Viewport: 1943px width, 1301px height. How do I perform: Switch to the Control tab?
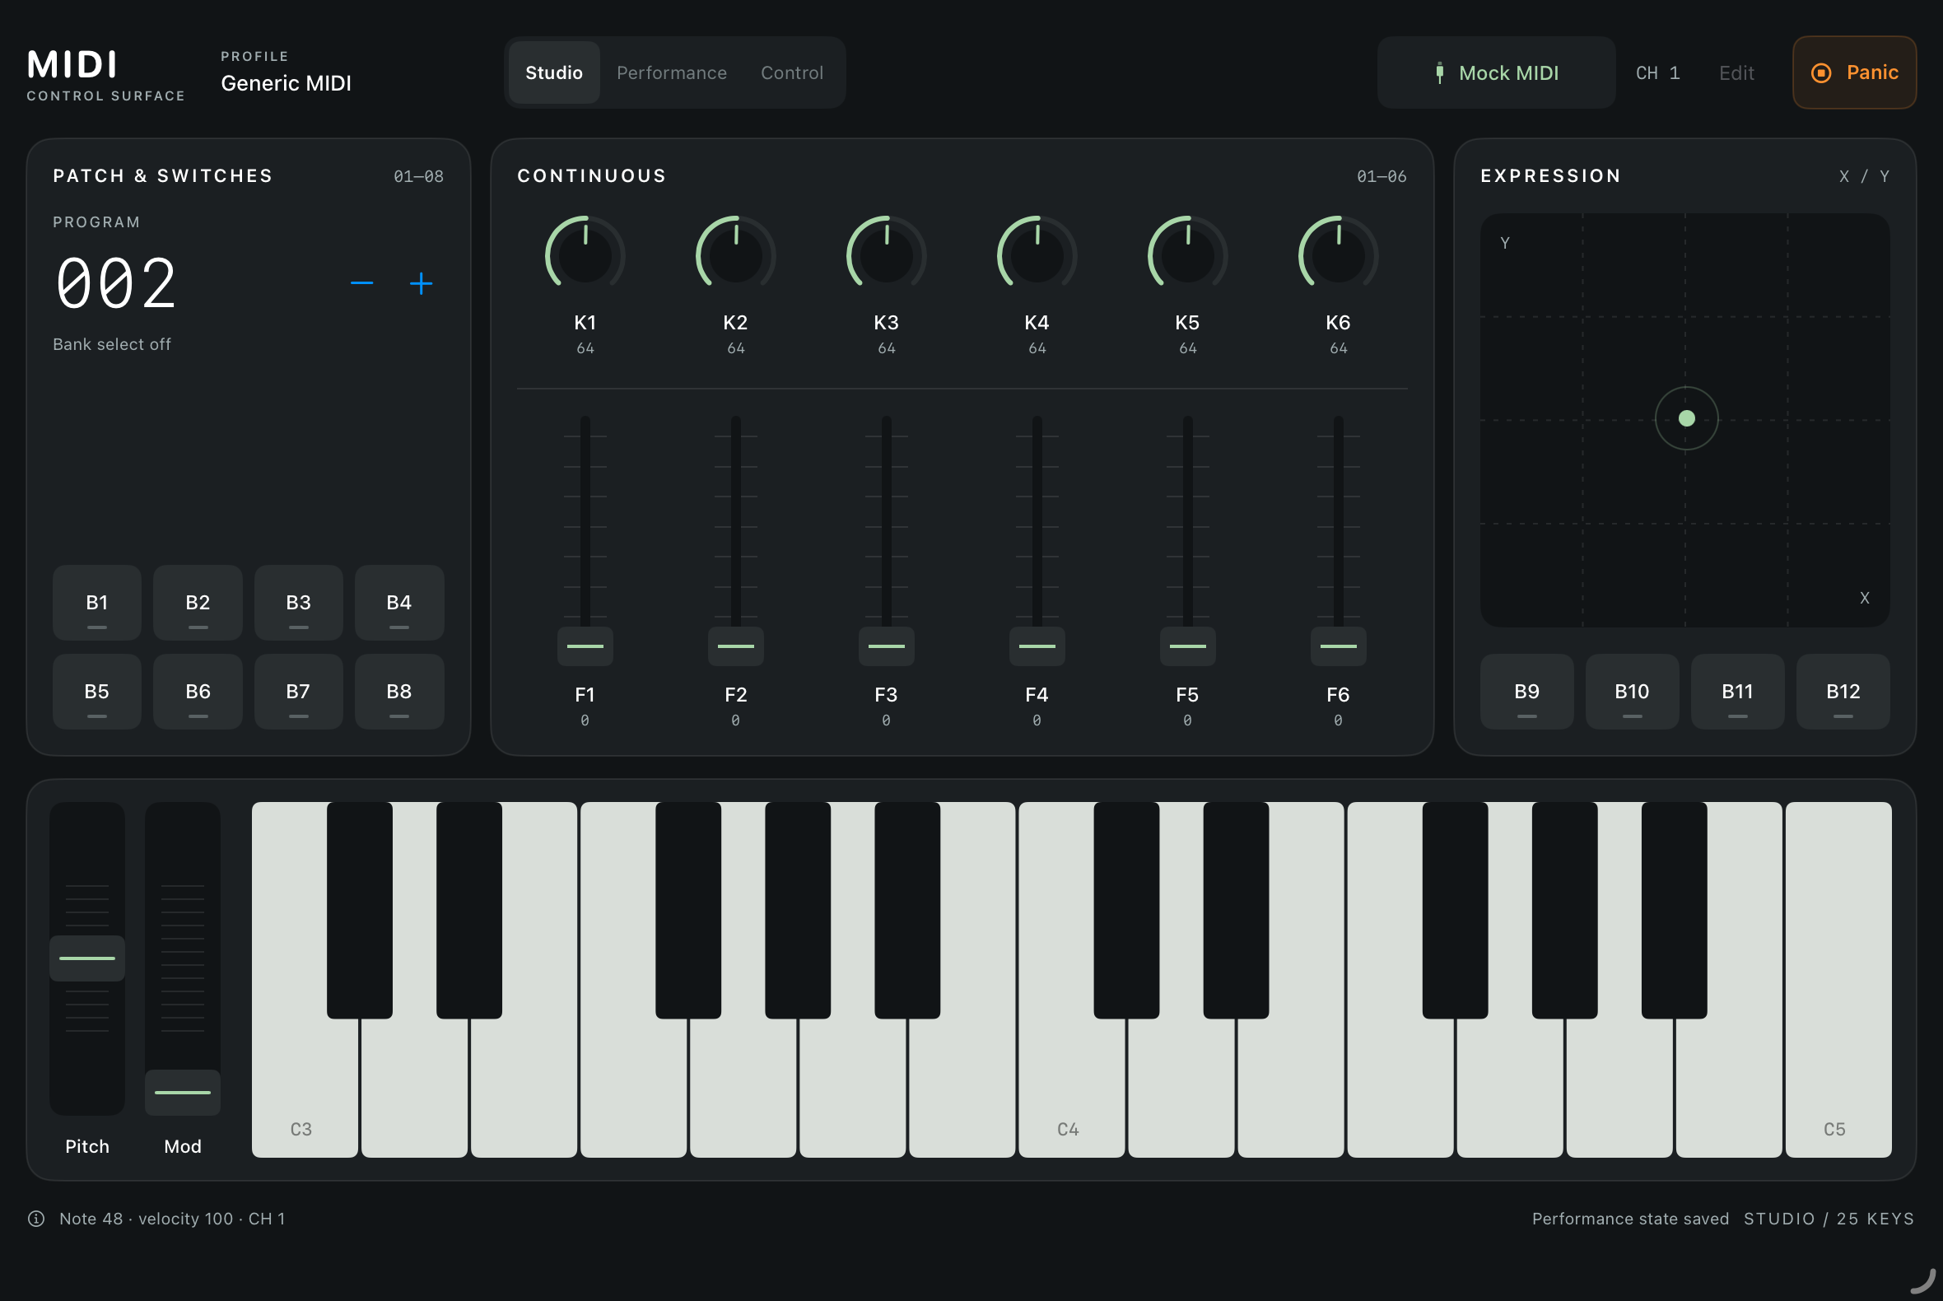[791, 72]
